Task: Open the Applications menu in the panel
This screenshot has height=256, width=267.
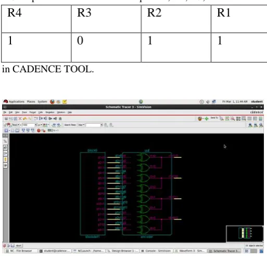Action: (17, 101)
